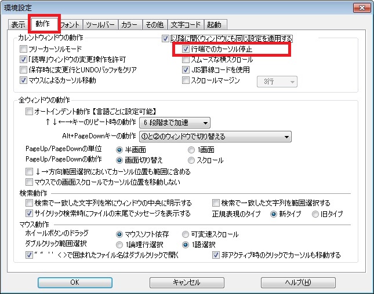
Task: Open the スクロールマージン 3行 dropdown
Action: (277, 82)
